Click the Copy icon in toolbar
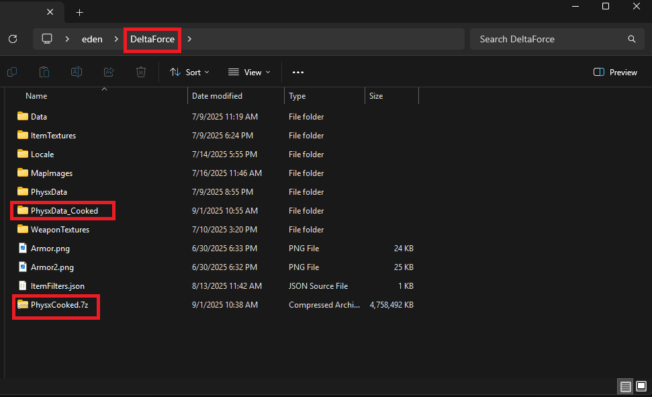Image resolution: width=652 pixels, height=397 pixels. [x=12, y=72]
